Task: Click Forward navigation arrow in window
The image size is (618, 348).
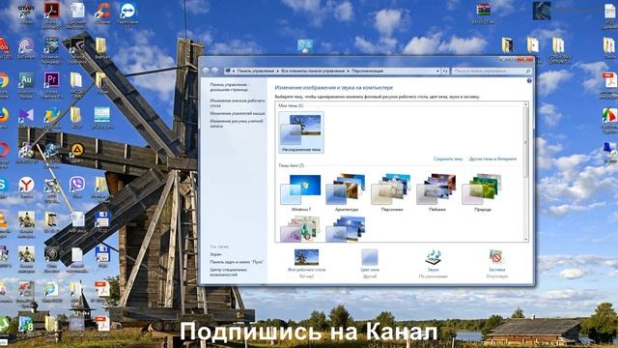Action: [215, 71]
